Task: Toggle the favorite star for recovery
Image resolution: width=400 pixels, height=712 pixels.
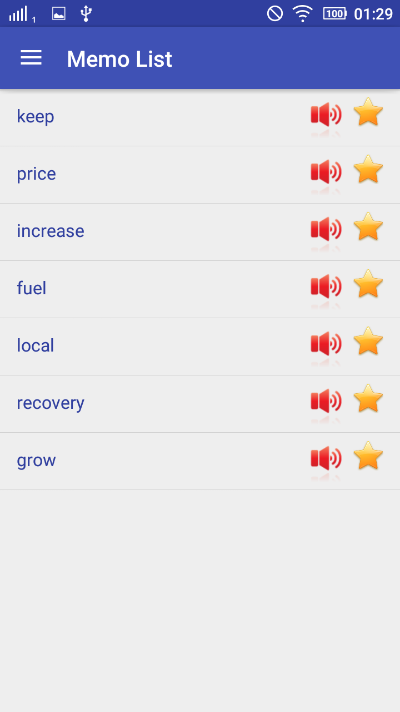Action: click(368, 399)
